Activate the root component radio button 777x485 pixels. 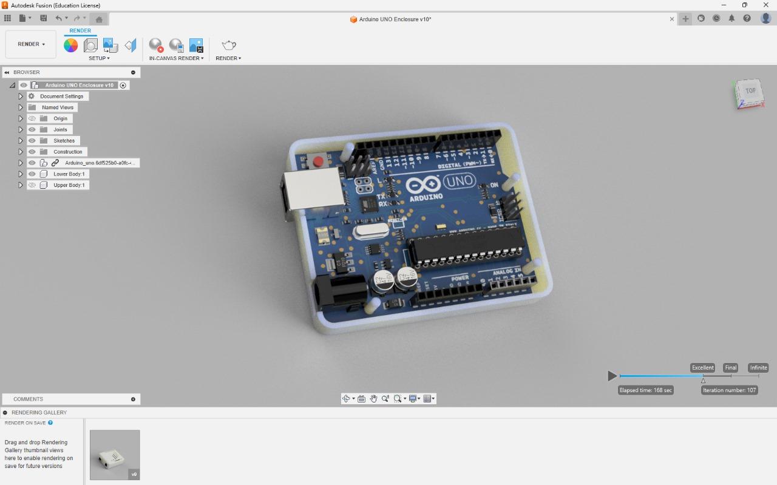coord(123,86)
